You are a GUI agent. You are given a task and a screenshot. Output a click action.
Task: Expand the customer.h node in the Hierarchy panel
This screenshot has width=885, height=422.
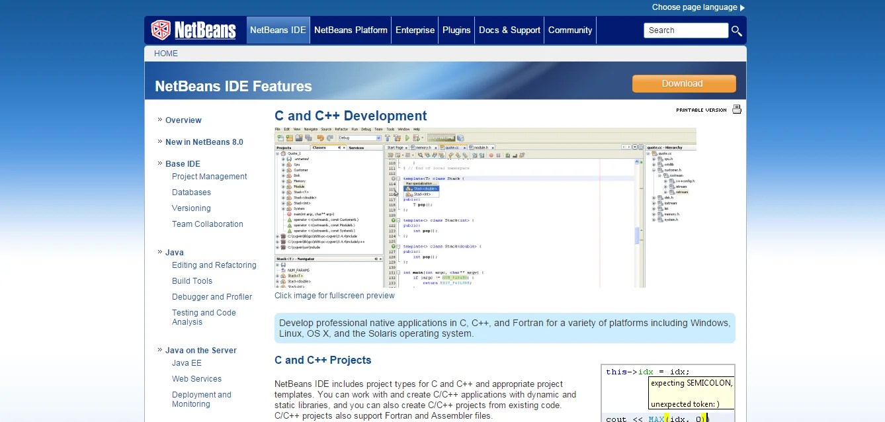pos(652,170)
